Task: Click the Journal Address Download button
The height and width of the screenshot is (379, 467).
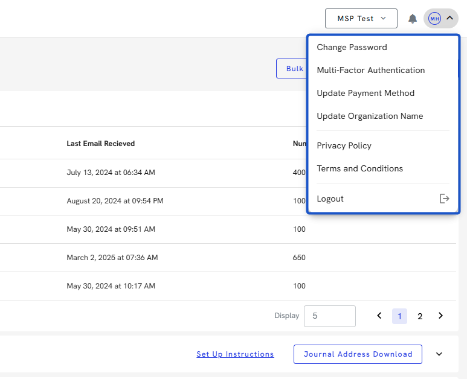Action: (x=358, y=354)
